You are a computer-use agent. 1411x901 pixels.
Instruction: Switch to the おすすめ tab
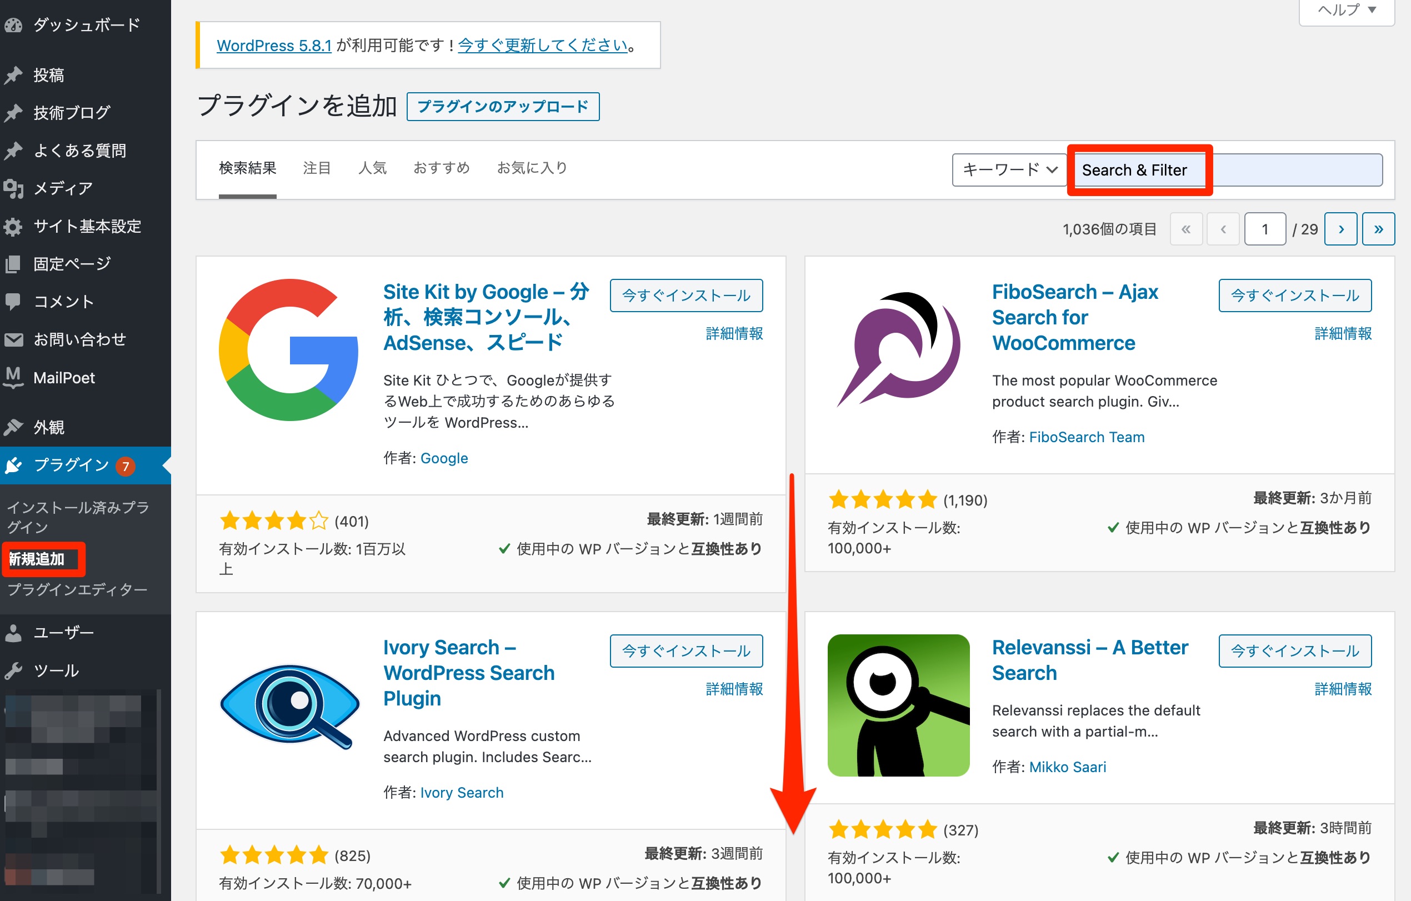click(442, 168)
